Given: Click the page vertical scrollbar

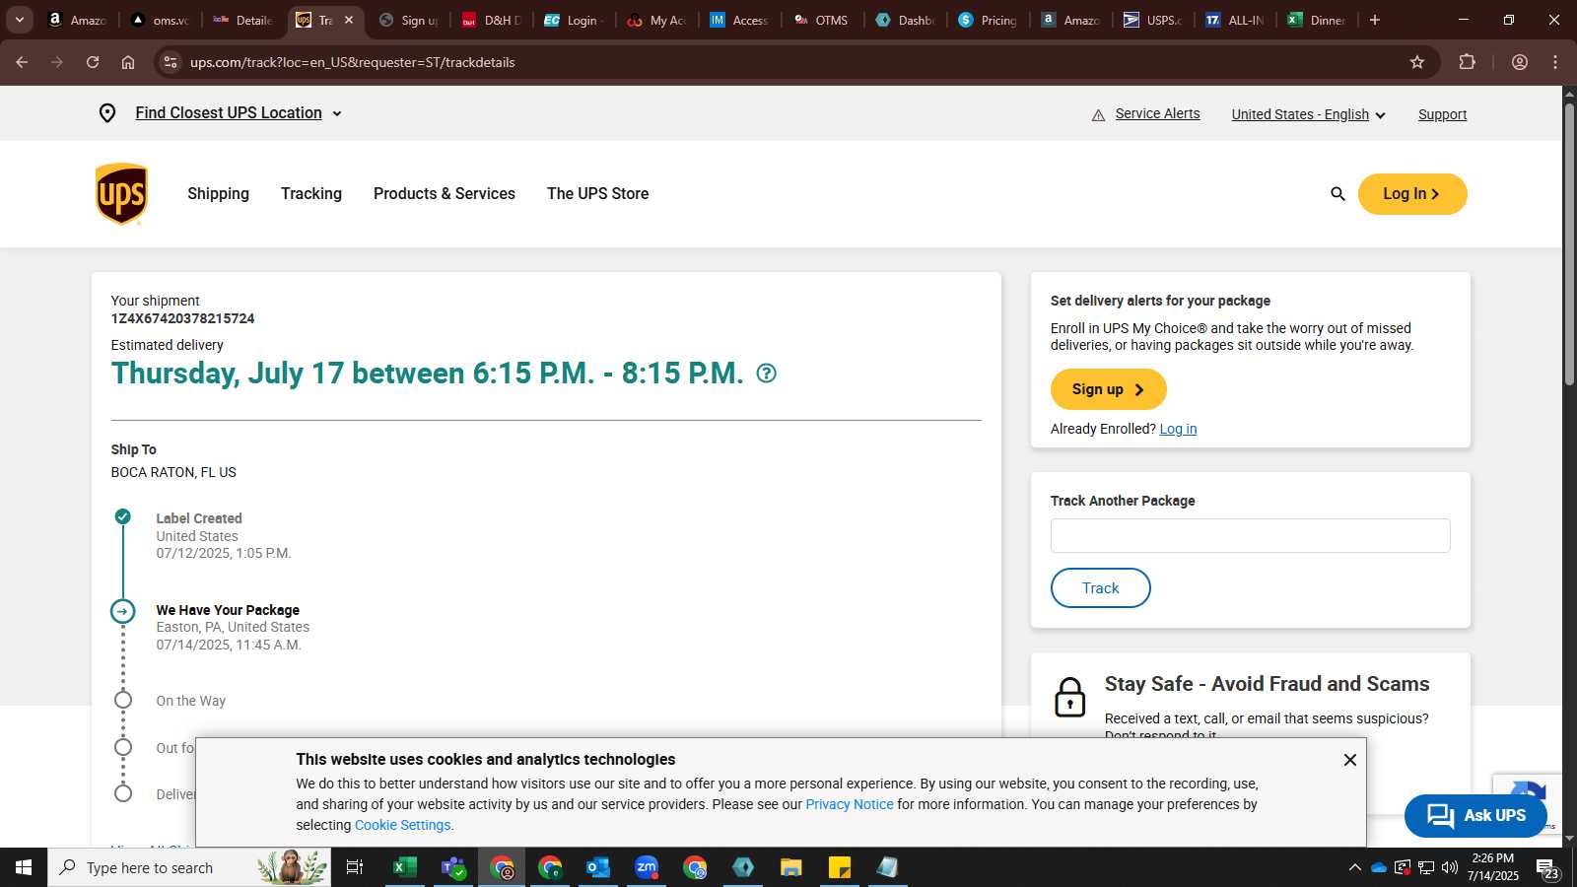Looking at the screenshot, I should pos(1569,243).
